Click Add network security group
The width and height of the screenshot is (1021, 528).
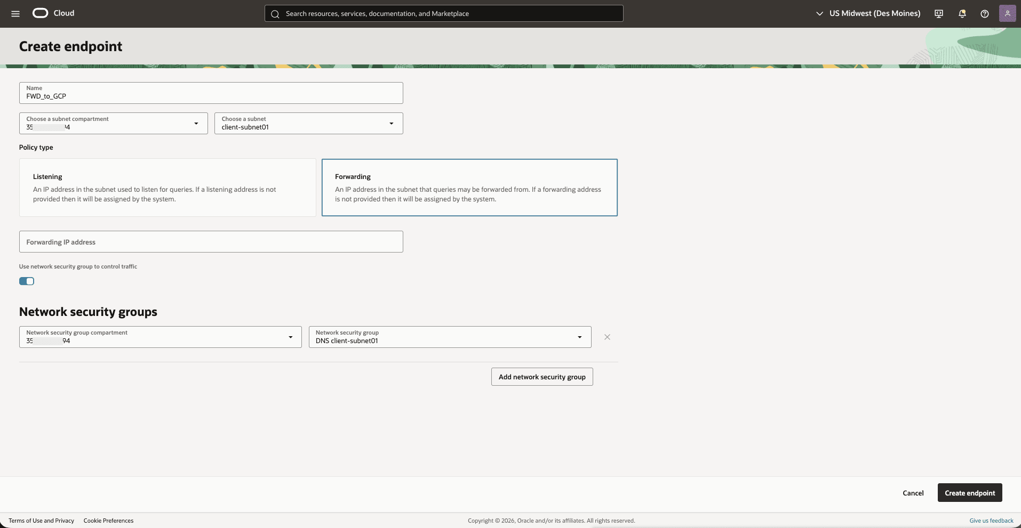[x=541, y=377]
